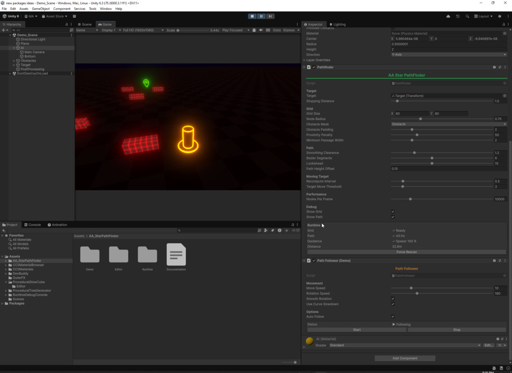The image size is (512, 373).
Task: Open the Runtime folder in Project
Action: coord(147,255)
